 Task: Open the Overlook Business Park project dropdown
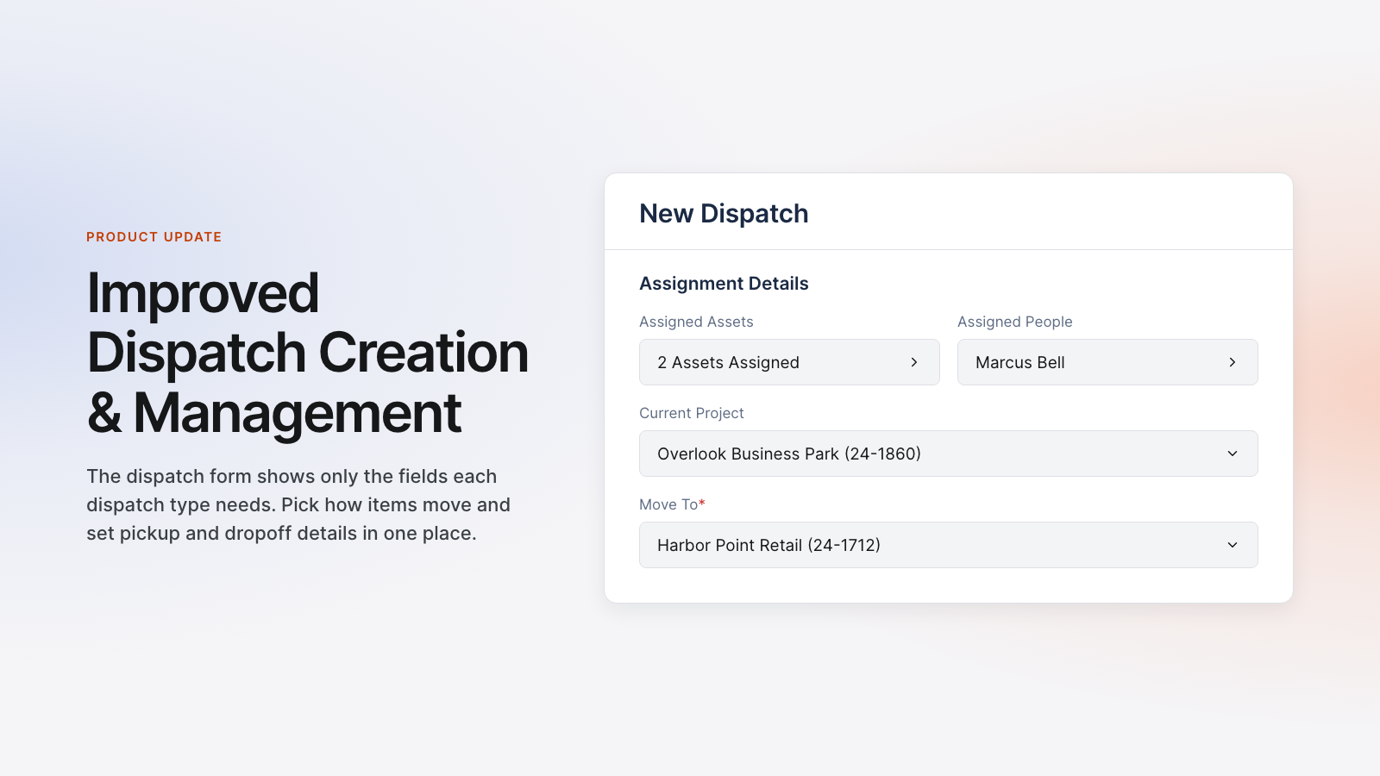tap(949, 454)
